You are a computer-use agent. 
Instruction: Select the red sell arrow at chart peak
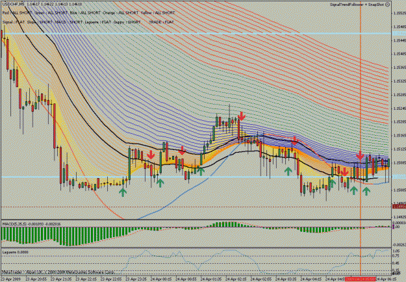tap(242, 116)
